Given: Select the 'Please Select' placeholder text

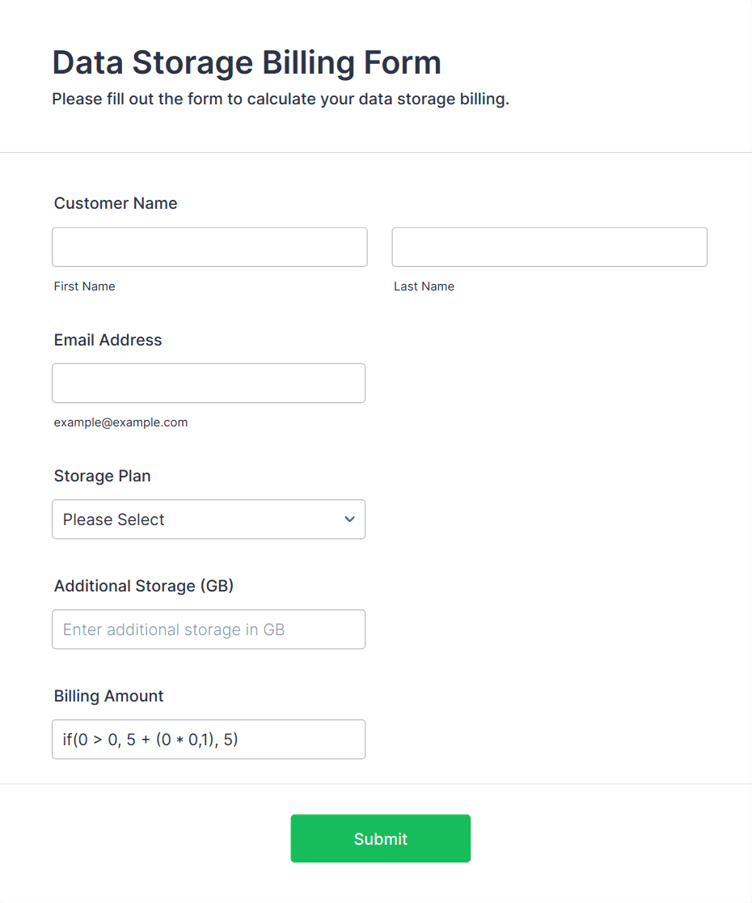Looking at the screenshot, I should (x=114, y=519).
